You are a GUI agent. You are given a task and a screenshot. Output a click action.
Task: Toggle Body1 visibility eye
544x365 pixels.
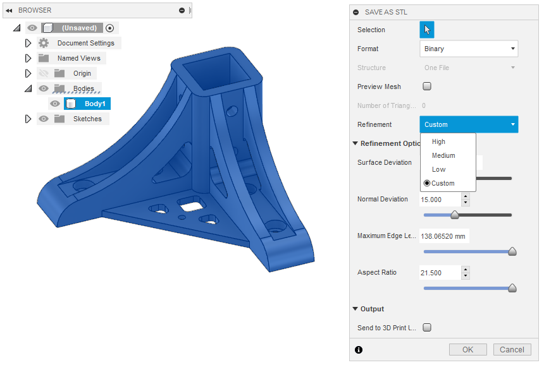[55, 104]
